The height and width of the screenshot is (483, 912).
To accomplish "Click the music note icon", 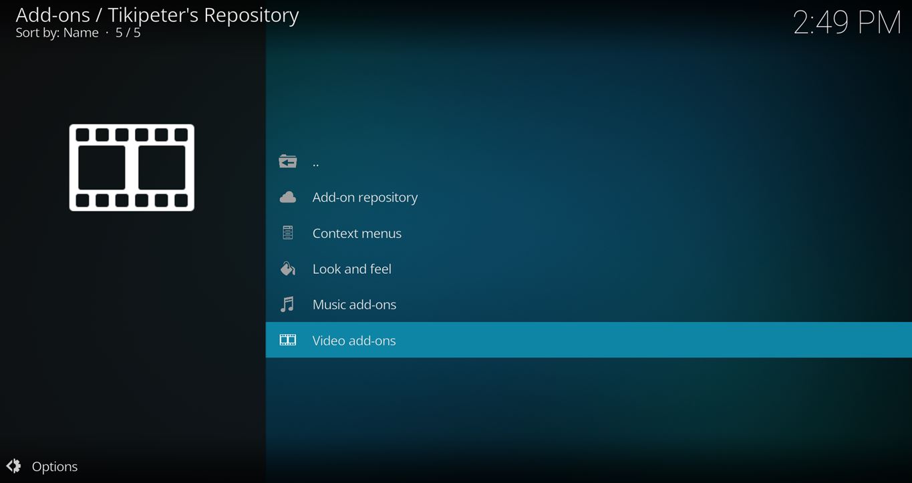I will tap(287, 305).
